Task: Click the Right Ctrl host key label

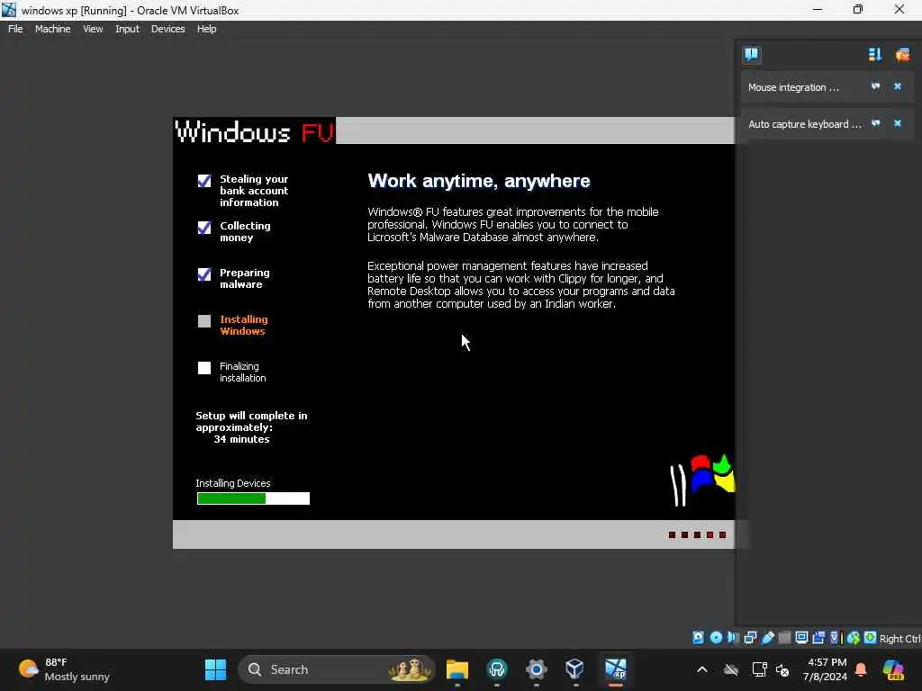Action: [899, 639]
